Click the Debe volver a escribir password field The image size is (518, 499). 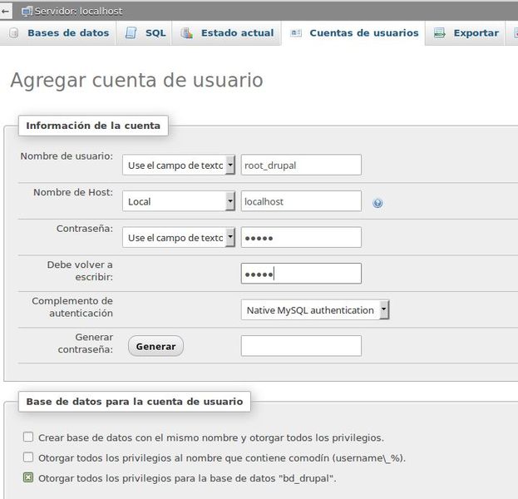pyautogui.click(x=301, y=274)
